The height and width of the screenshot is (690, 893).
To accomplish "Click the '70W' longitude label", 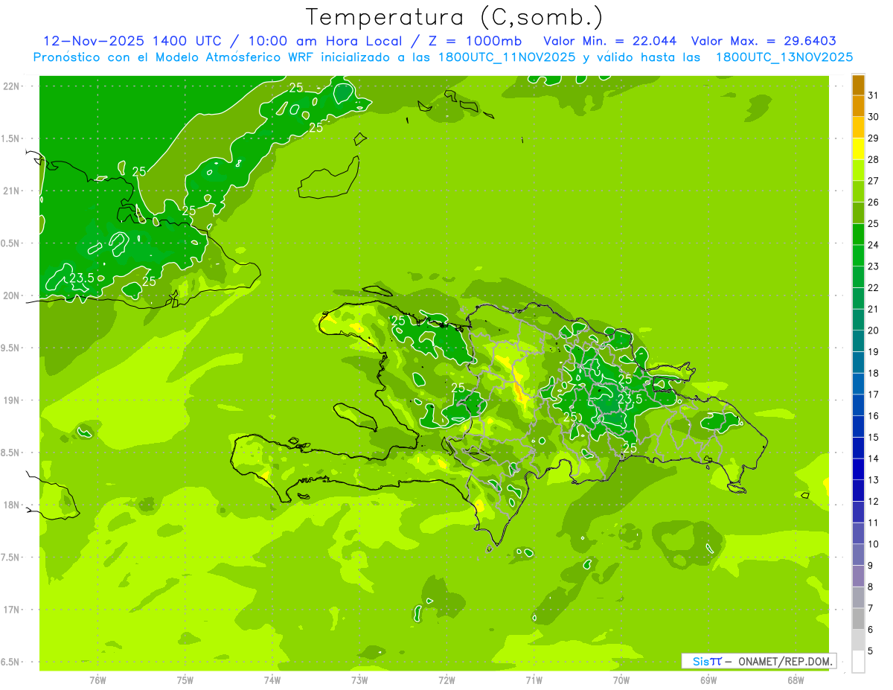I will pos(621,680).
